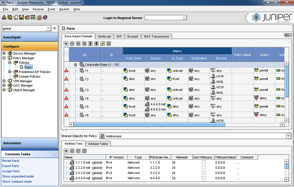Click the add address plus icon
The width and height of the screenshot is (294, 187).
pyautogui.click(x=66, y=151)
